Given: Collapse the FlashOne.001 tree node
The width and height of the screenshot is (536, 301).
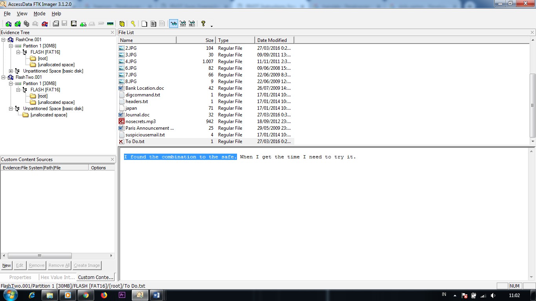Looking at the screenshot, I should click(4, 40).
